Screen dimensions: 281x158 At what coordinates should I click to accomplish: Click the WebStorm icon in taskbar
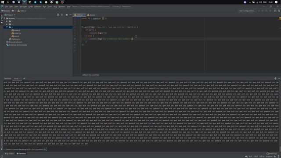coord(24,2)
